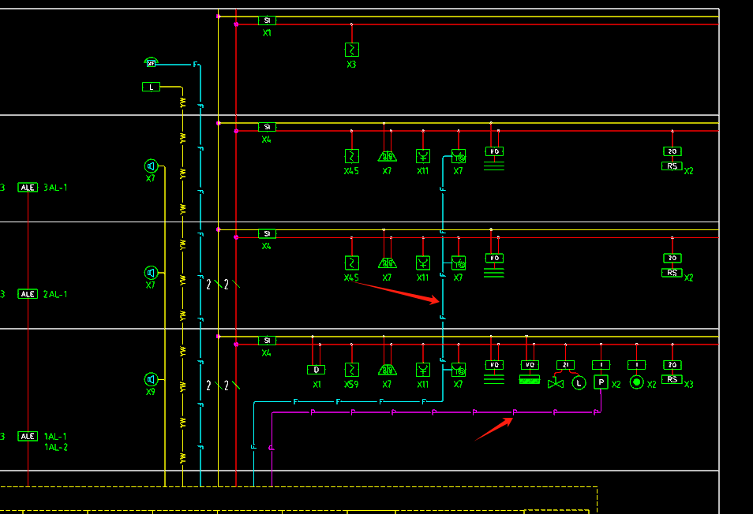
Task: Select the L box at top left
Action: click(x=151, y=87)
